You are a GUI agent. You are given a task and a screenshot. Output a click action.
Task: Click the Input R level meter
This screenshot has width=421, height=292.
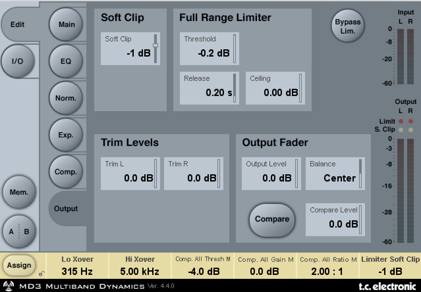coord(410,57)
